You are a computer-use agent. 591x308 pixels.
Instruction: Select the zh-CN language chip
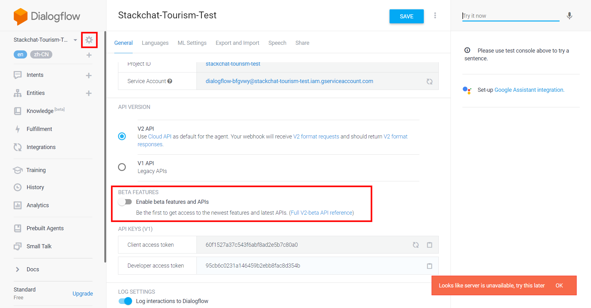tap(41, 54)
